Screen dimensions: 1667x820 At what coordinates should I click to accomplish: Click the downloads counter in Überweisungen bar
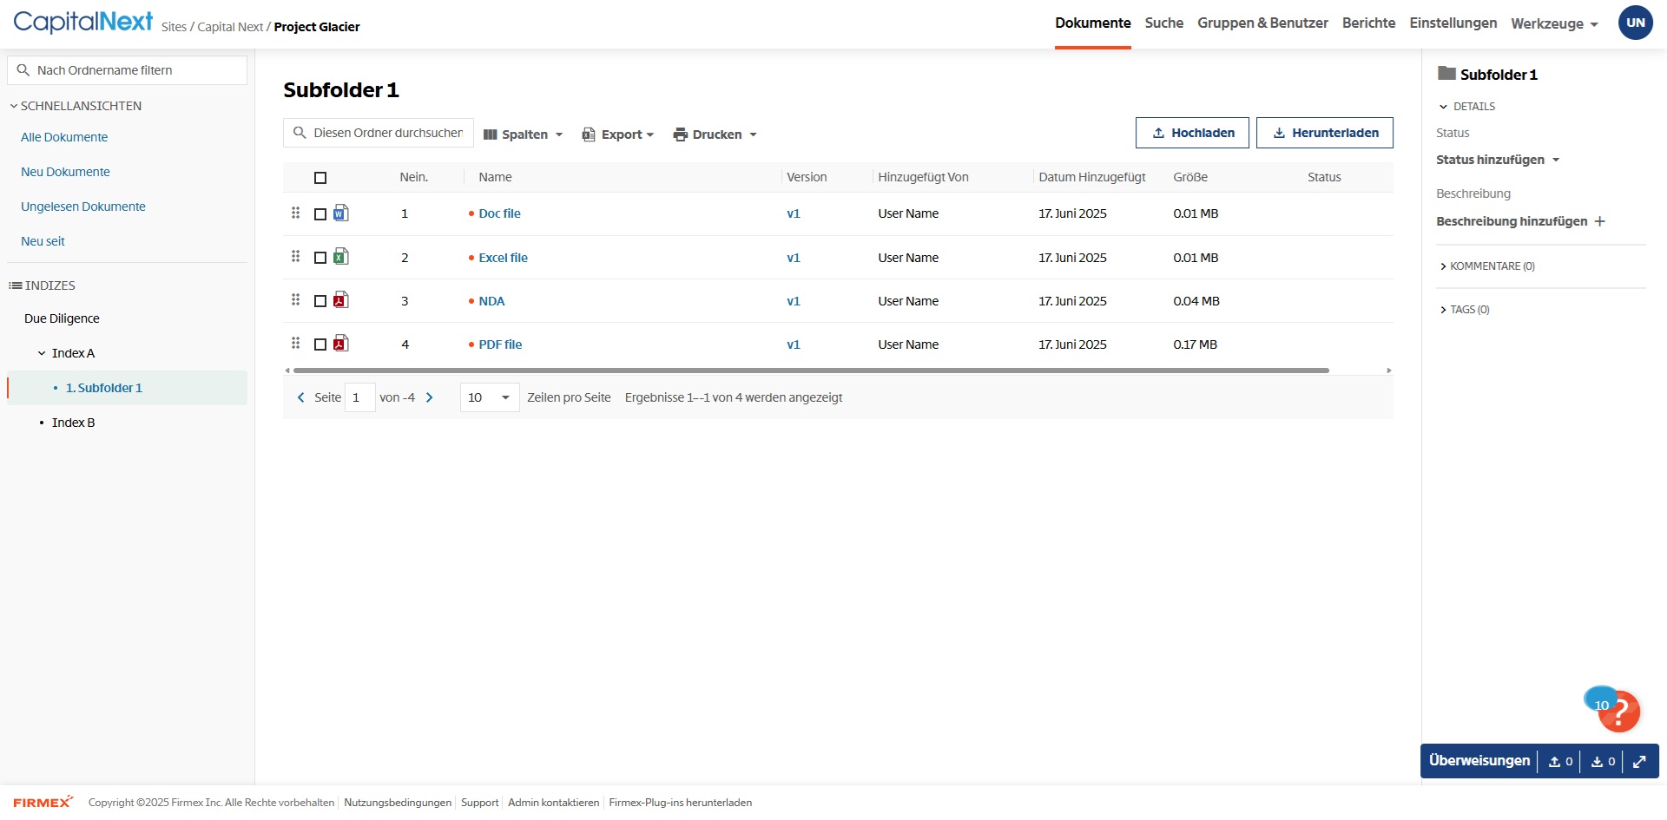[1604, 762]
